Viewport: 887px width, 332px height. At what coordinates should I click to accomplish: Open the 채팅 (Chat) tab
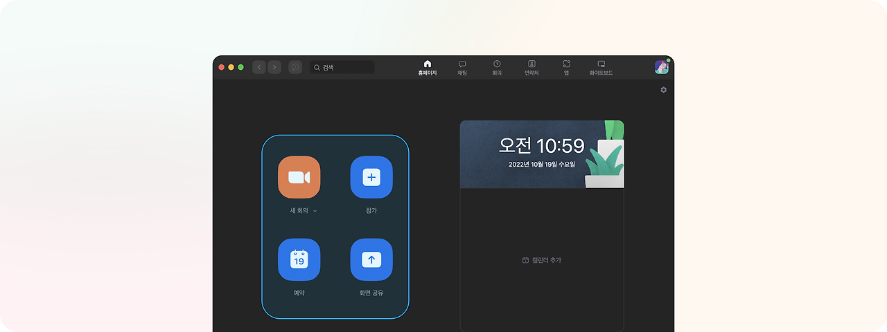462,68
